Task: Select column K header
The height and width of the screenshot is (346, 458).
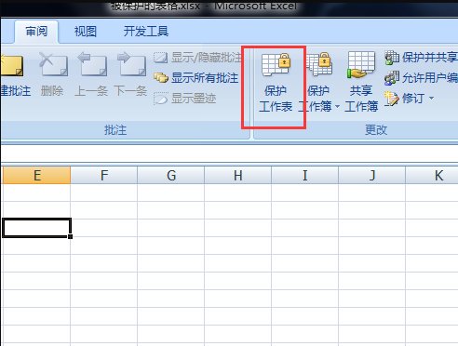Action: (432, 176)
